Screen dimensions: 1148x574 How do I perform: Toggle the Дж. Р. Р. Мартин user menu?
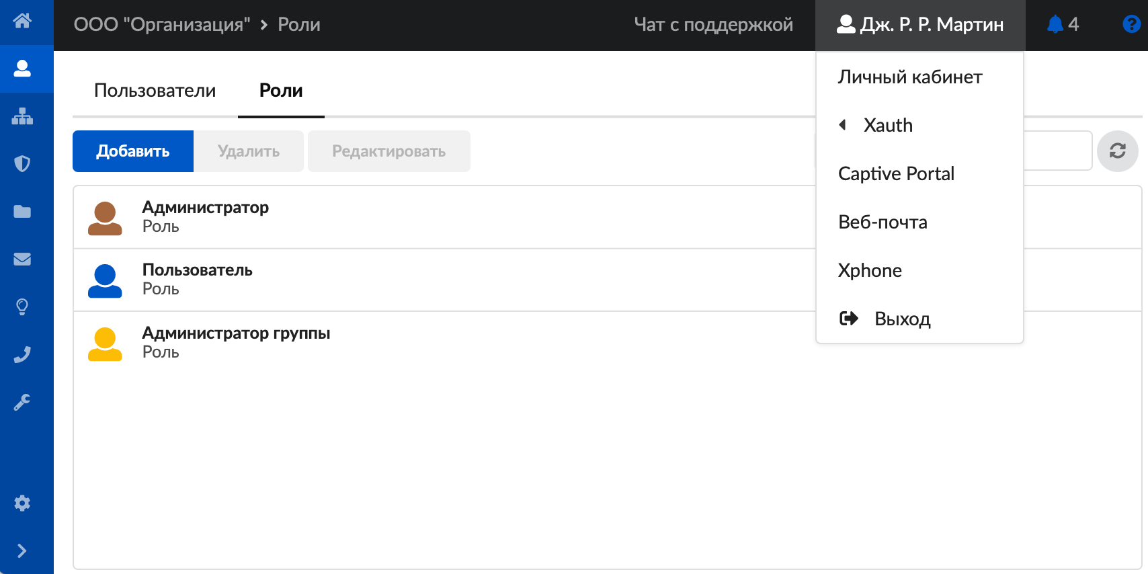tap(920, 25)
